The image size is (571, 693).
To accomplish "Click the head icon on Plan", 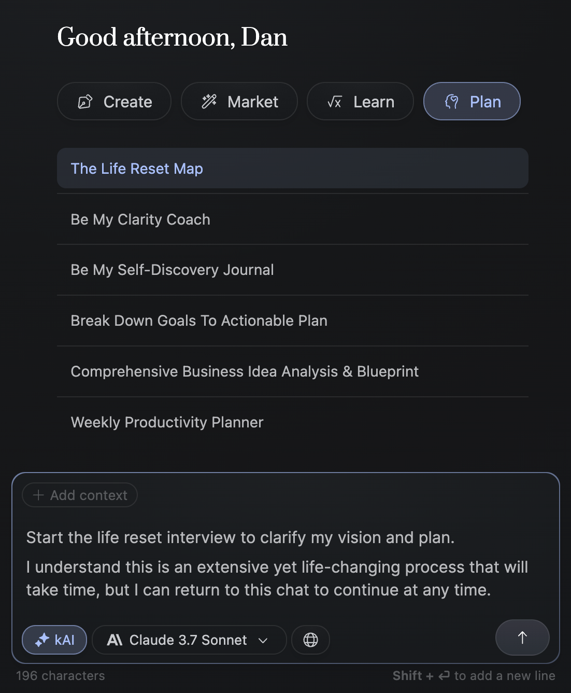I will tap(452, 102).
